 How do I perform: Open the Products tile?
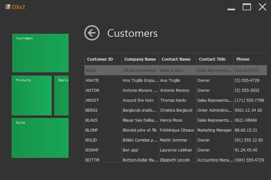tap(32, 95)
